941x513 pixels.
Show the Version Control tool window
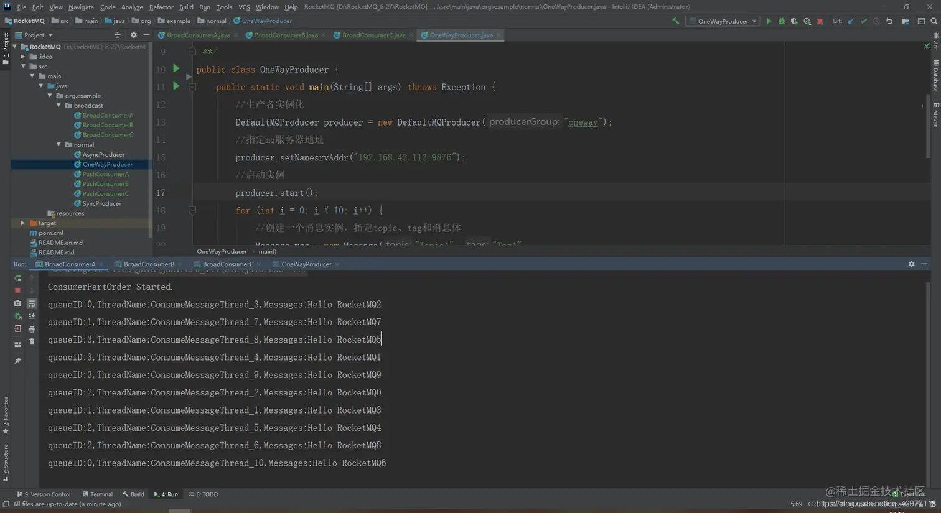[44, 494]
